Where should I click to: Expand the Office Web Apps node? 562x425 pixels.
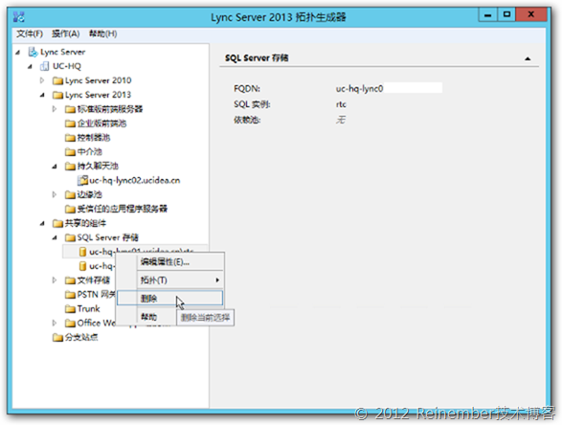coord(55,323)
